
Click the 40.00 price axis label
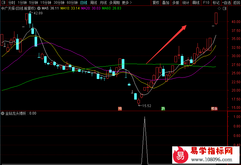(236, 22)
